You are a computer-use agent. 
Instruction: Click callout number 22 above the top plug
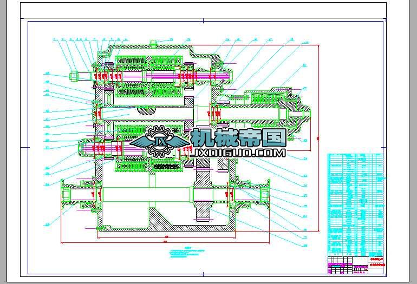point(172,39)
